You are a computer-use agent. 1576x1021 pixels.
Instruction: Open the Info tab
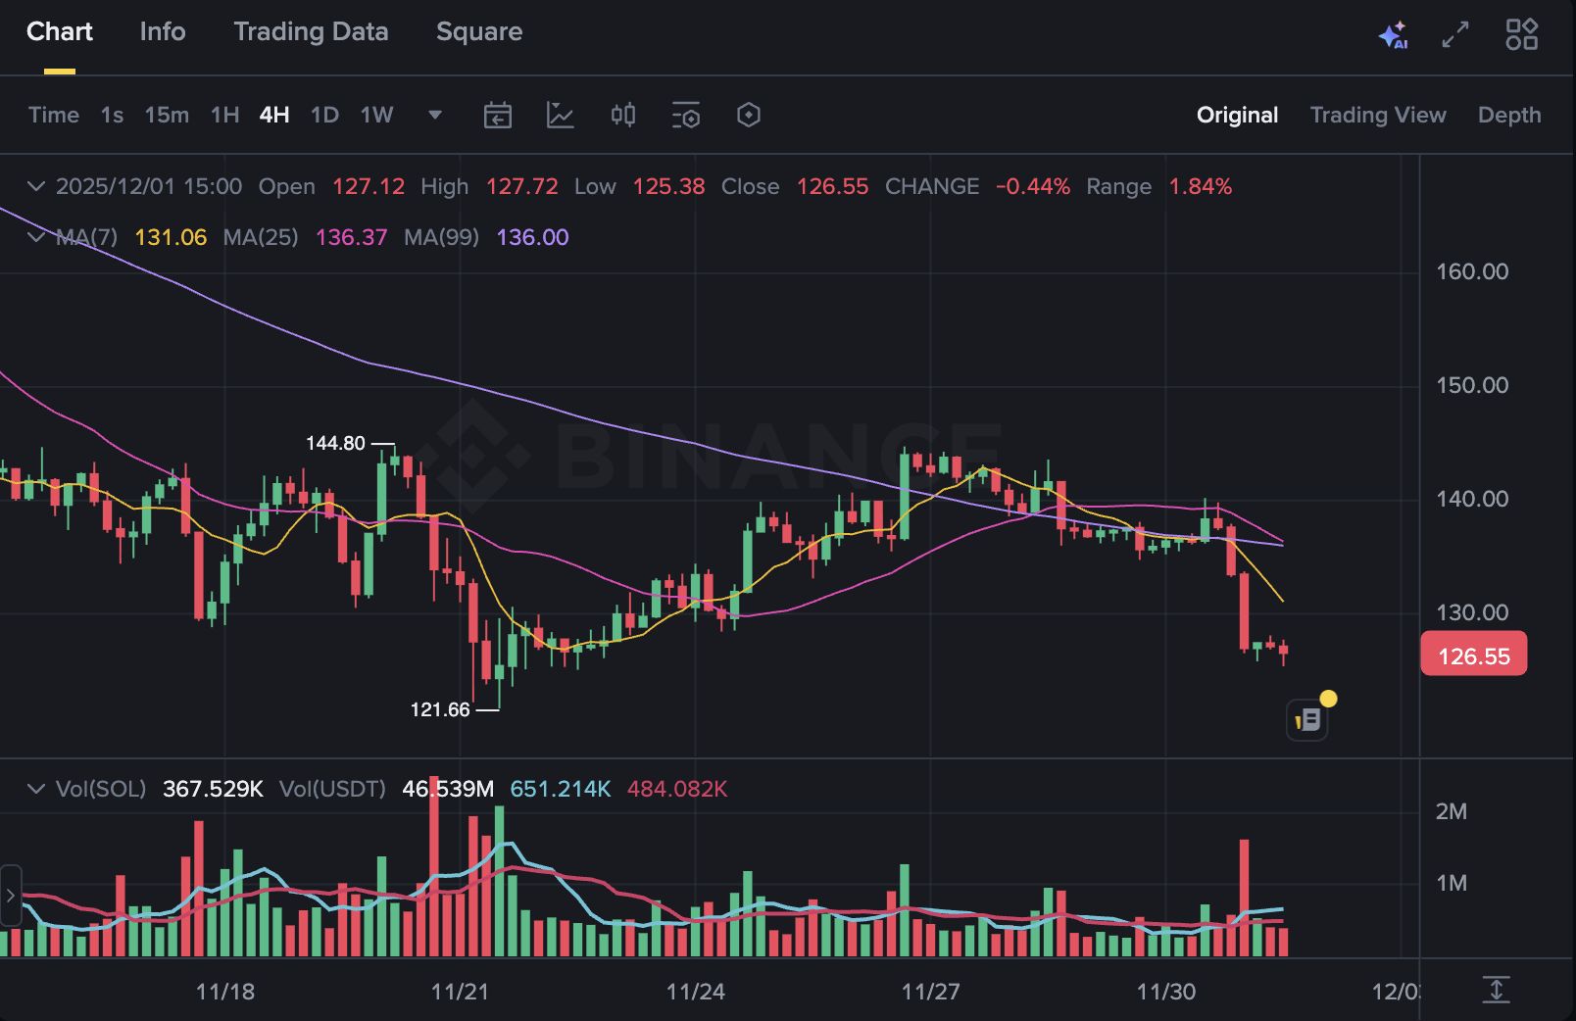coord(162,31)
